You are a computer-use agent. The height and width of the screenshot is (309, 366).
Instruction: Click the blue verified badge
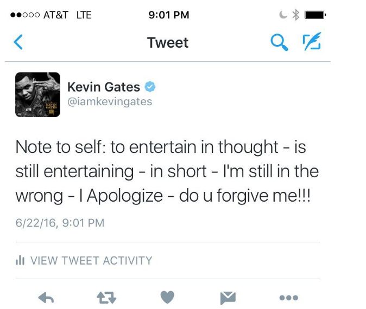(x=150, y=87)
